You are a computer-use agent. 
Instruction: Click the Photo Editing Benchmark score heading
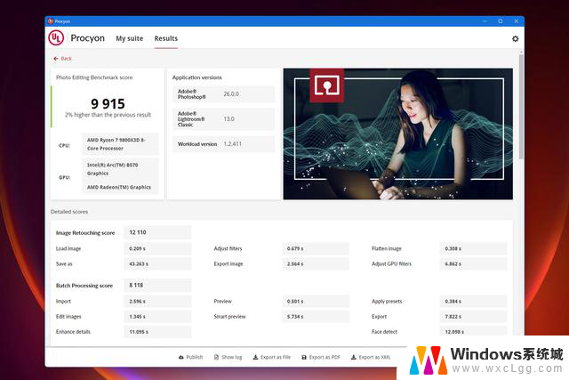94,77
